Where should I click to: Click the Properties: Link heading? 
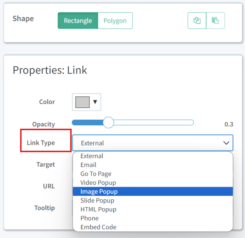click(50, 70)
